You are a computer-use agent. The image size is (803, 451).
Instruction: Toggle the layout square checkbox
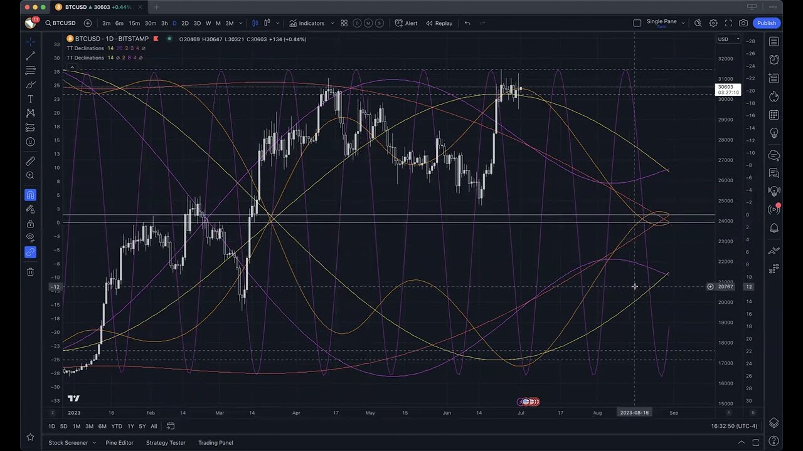pyautogui.click(x=637, y=23)
